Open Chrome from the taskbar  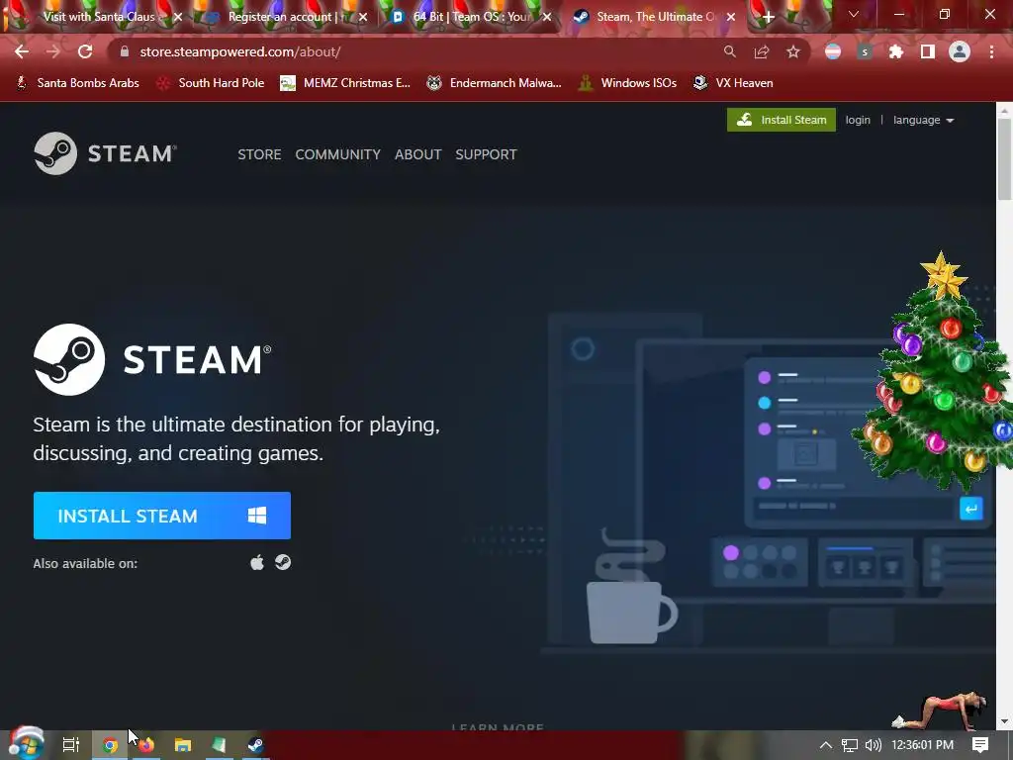click(x=111, y=745)
